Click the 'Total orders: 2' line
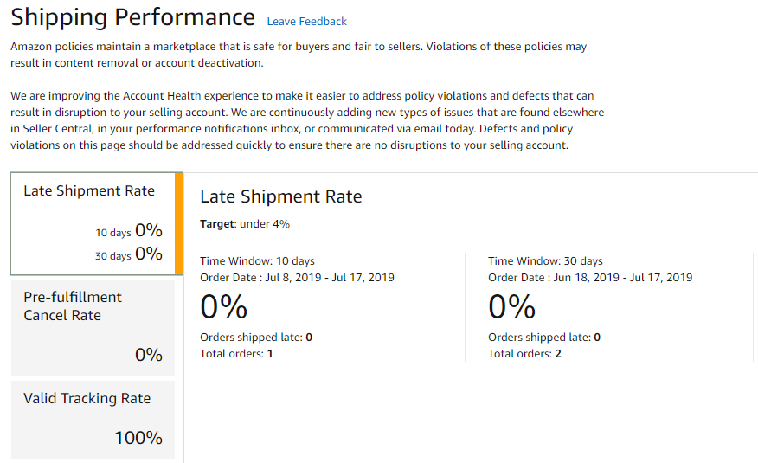The width and height of the screenshot is (758, 463). click(524, 354)
